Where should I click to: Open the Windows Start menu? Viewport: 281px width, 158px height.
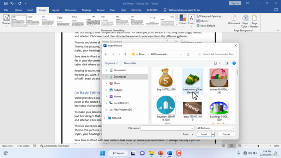[x=102, y=153]
